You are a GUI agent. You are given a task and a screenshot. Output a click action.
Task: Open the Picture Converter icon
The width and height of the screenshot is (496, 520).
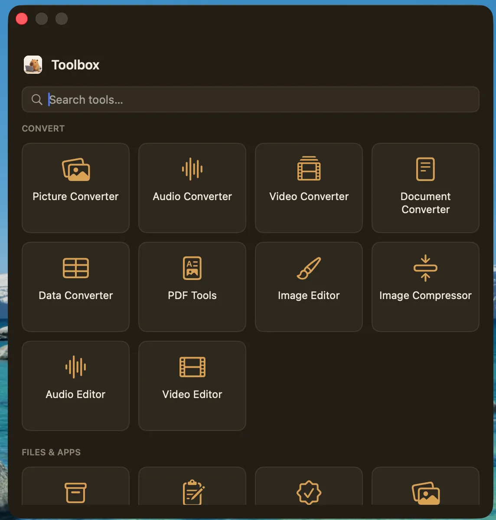tap(76, 169)
